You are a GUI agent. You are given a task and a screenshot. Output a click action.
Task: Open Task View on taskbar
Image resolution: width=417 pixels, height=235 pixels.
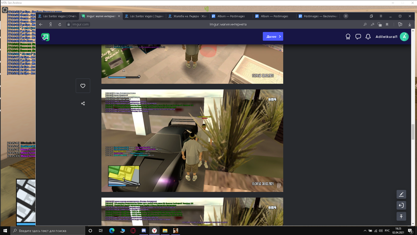coord(101,230)
